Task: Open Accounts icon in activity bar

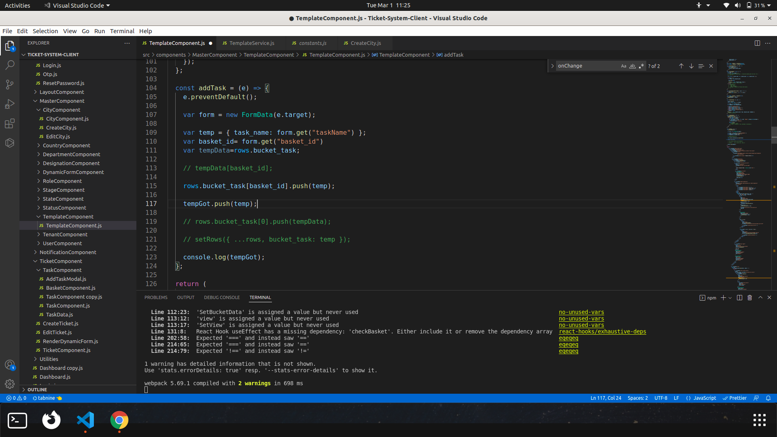Action: click(x=10, y=365)
